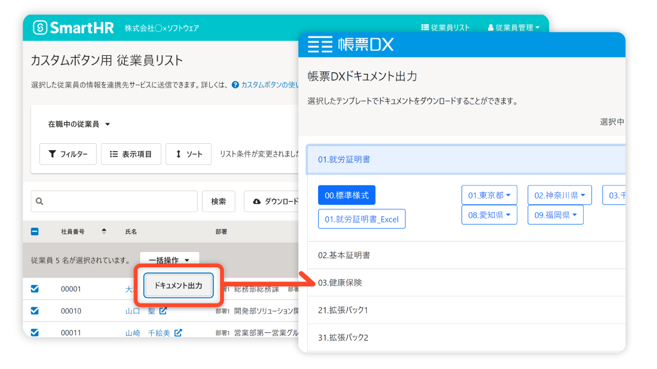Open the external link icon beside 山口 聖
The width and height of the screenshot is (657, 369).
point(163,311)
